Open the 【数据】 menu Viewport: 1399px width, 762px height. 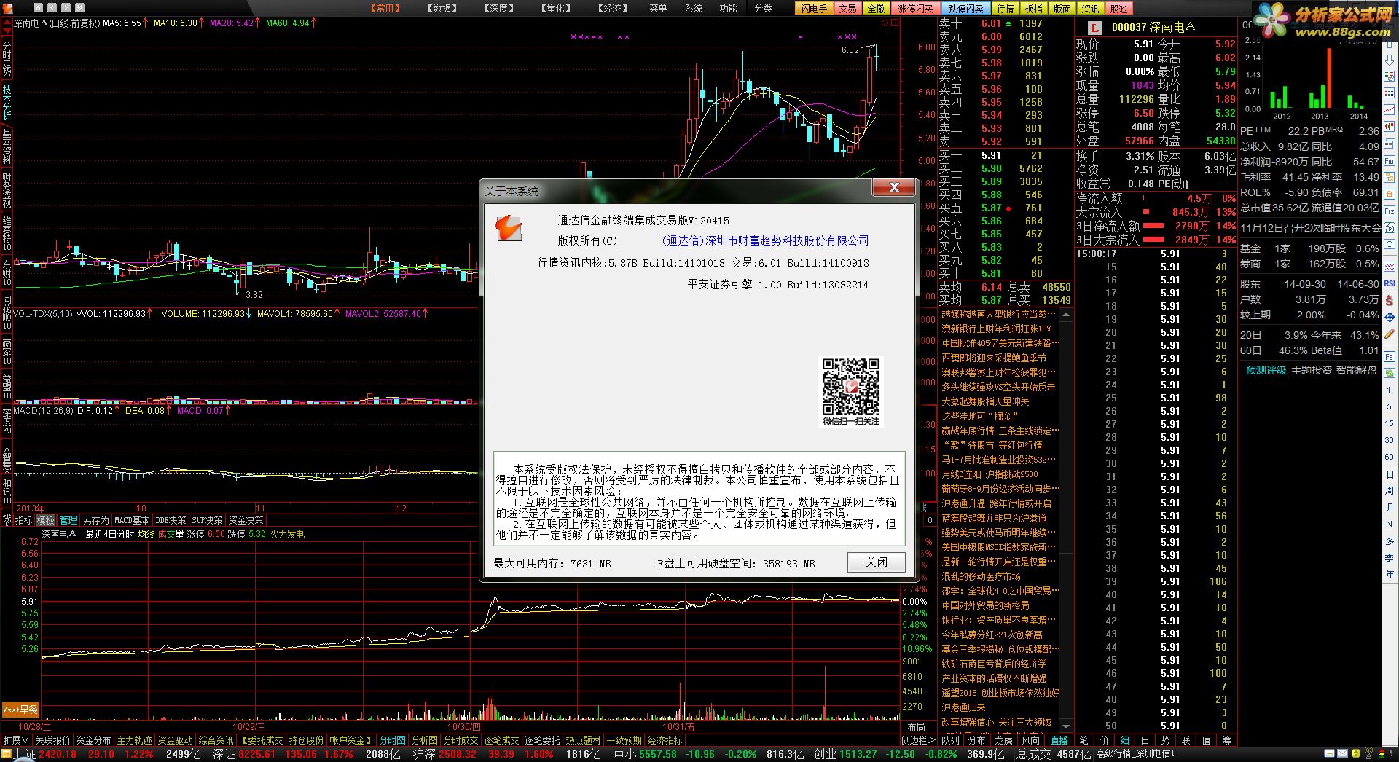442,8
